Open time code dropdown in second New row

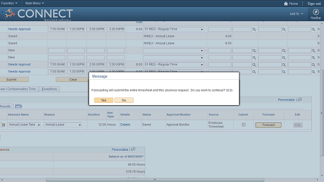pyautogui.click(x=174, y=58)
